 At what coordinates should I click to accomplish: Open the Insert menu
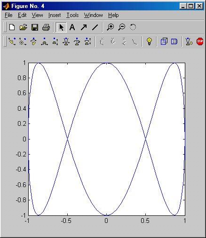[55, 15]
